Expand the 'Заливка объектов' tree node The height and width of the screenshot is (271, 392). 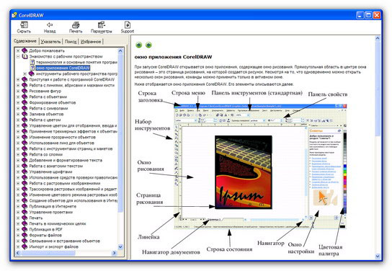pyautogui.click(x=18, y=114)
